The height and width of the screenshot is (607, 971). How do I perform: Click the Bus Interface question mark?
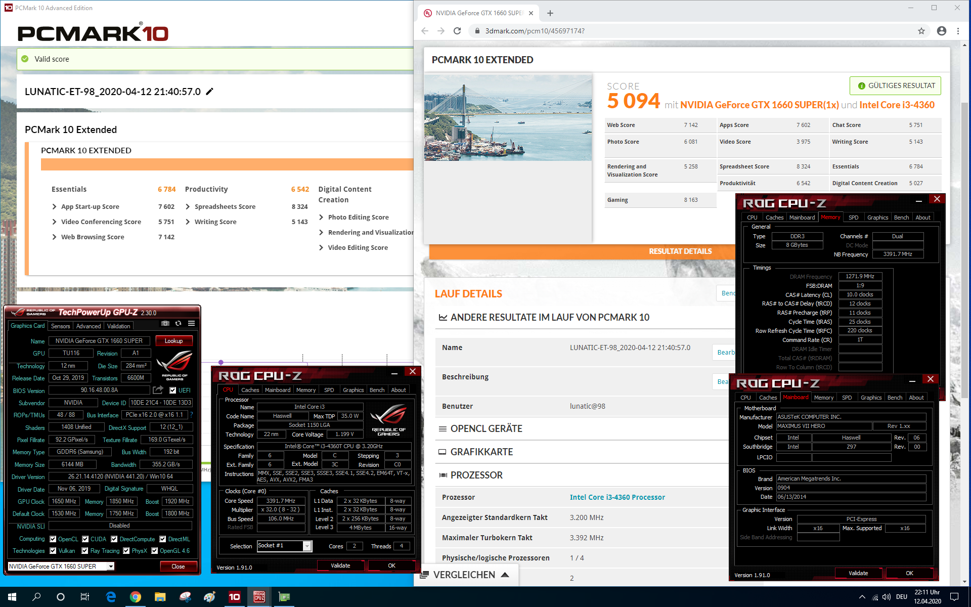click(191, 415)
